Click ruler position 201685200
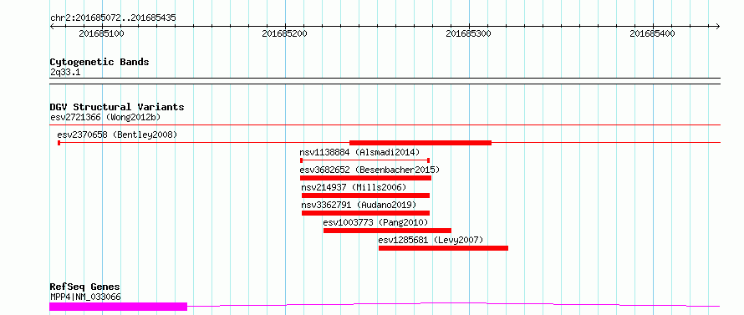Image resolution: width=744 pixels, height=315 pixels. (285, 33)
